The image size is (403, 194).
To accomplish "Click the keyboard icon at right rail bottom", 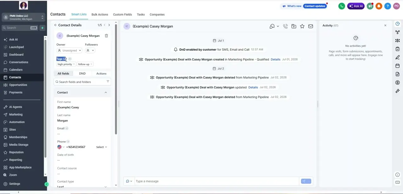I will [398, 182].
